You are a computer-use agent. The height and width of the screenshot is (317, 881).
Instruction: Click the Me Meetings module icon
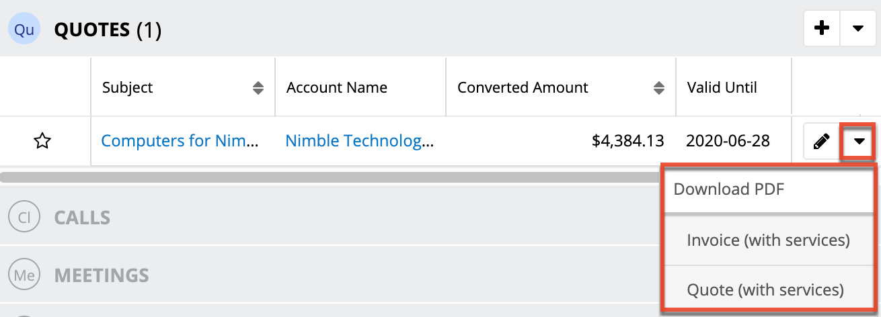click(24, 275)
